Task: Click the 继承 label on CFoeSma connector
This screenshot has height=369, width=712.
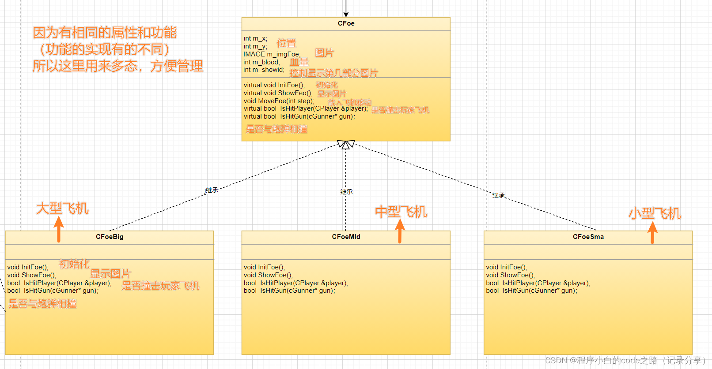Action: pos(499,195)
